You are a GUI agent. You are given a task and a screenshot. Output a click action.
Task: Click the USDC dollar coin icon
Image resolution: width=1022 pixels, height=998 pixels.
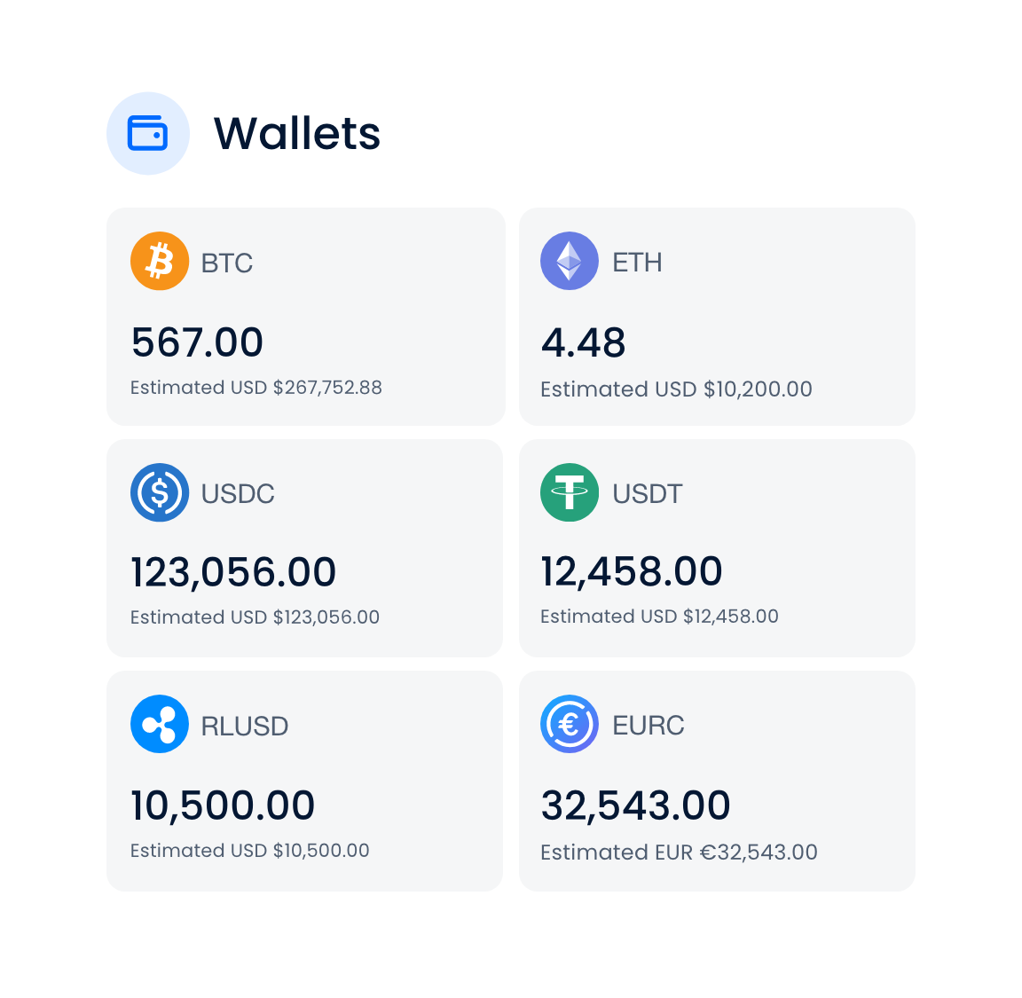click(160, 492)
